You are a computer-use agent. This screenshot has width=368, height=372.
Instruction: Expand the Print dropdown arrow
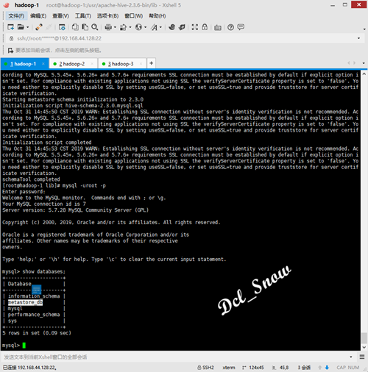tap(115, 27)
